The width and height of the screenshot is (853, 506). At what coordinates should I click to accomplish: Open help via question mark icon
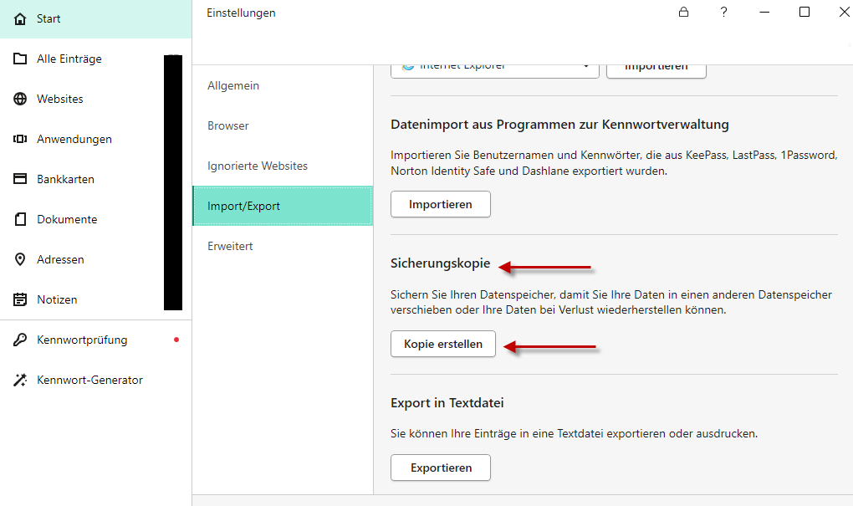point(723,13)
